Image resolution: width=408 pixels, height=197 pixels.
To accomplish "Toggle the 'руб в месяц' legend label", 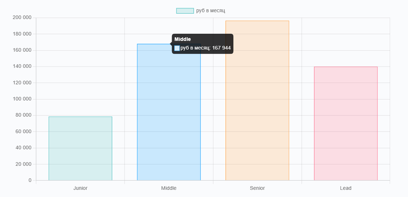I will point(210,11).
